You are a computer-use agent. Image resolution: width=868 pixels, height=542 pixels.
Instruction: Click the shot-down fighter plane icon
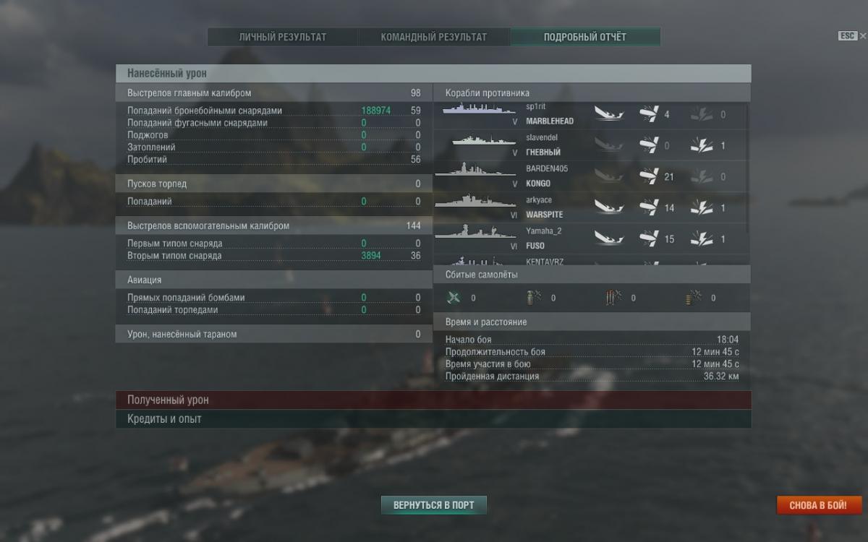click(x=454, y=297)
